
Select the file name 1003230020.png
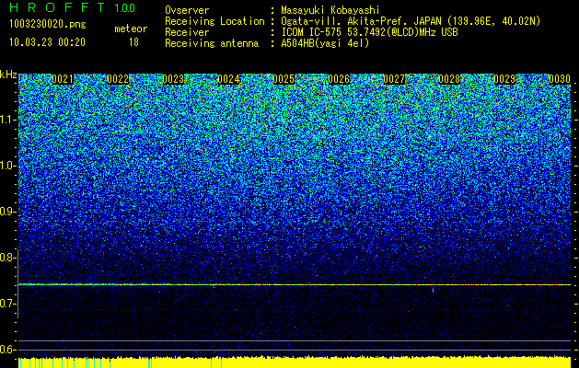48,25
